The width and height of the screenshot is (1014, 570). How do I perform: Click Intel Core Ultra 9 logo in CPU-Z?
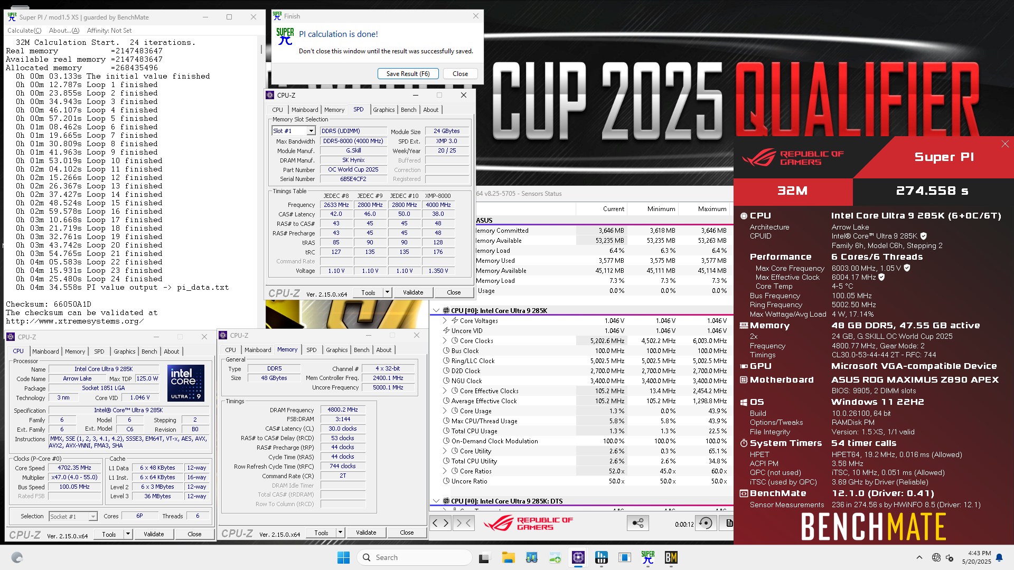186,383
